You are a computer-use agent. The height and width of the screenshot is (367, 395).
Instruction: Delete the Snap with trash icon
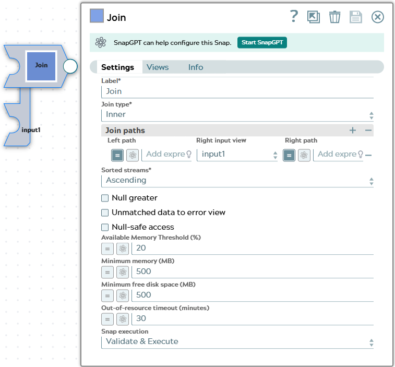(334, 17)
